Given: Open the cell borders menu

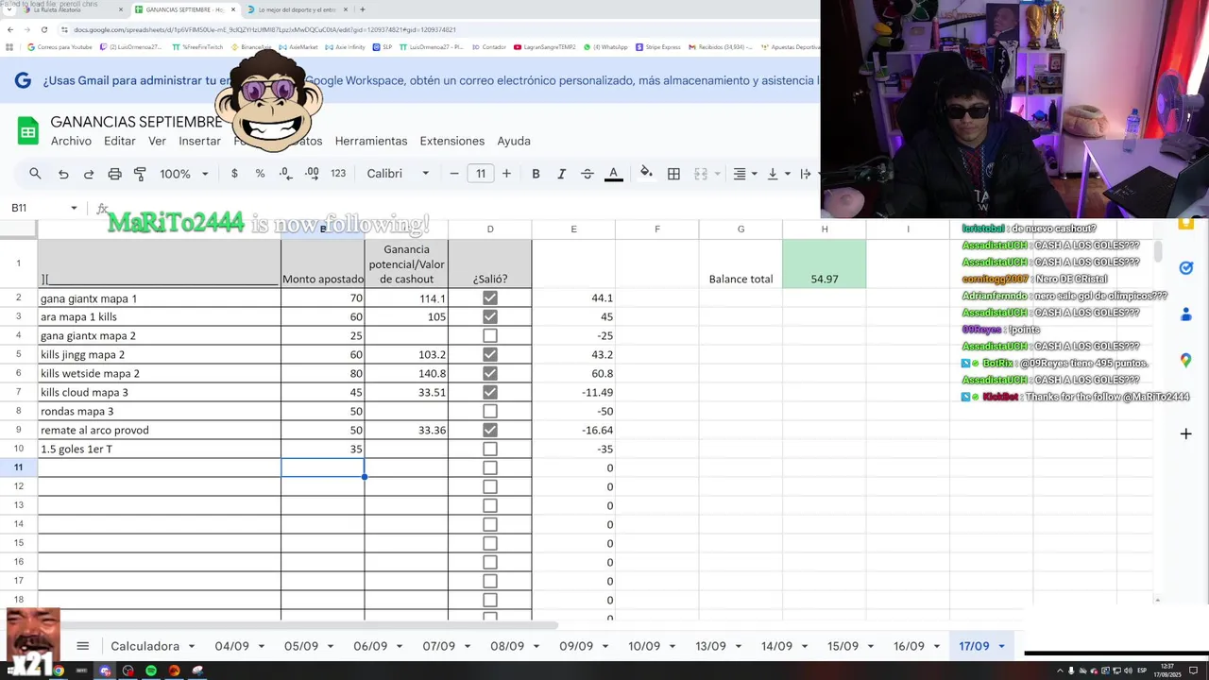Looking at the screenshot, I should (x=673, y=174).
